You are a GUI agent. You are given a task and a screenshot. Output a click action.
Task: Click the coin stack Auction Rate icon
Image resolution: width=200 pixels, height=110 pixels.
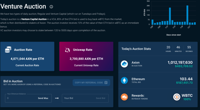[8, 50]
